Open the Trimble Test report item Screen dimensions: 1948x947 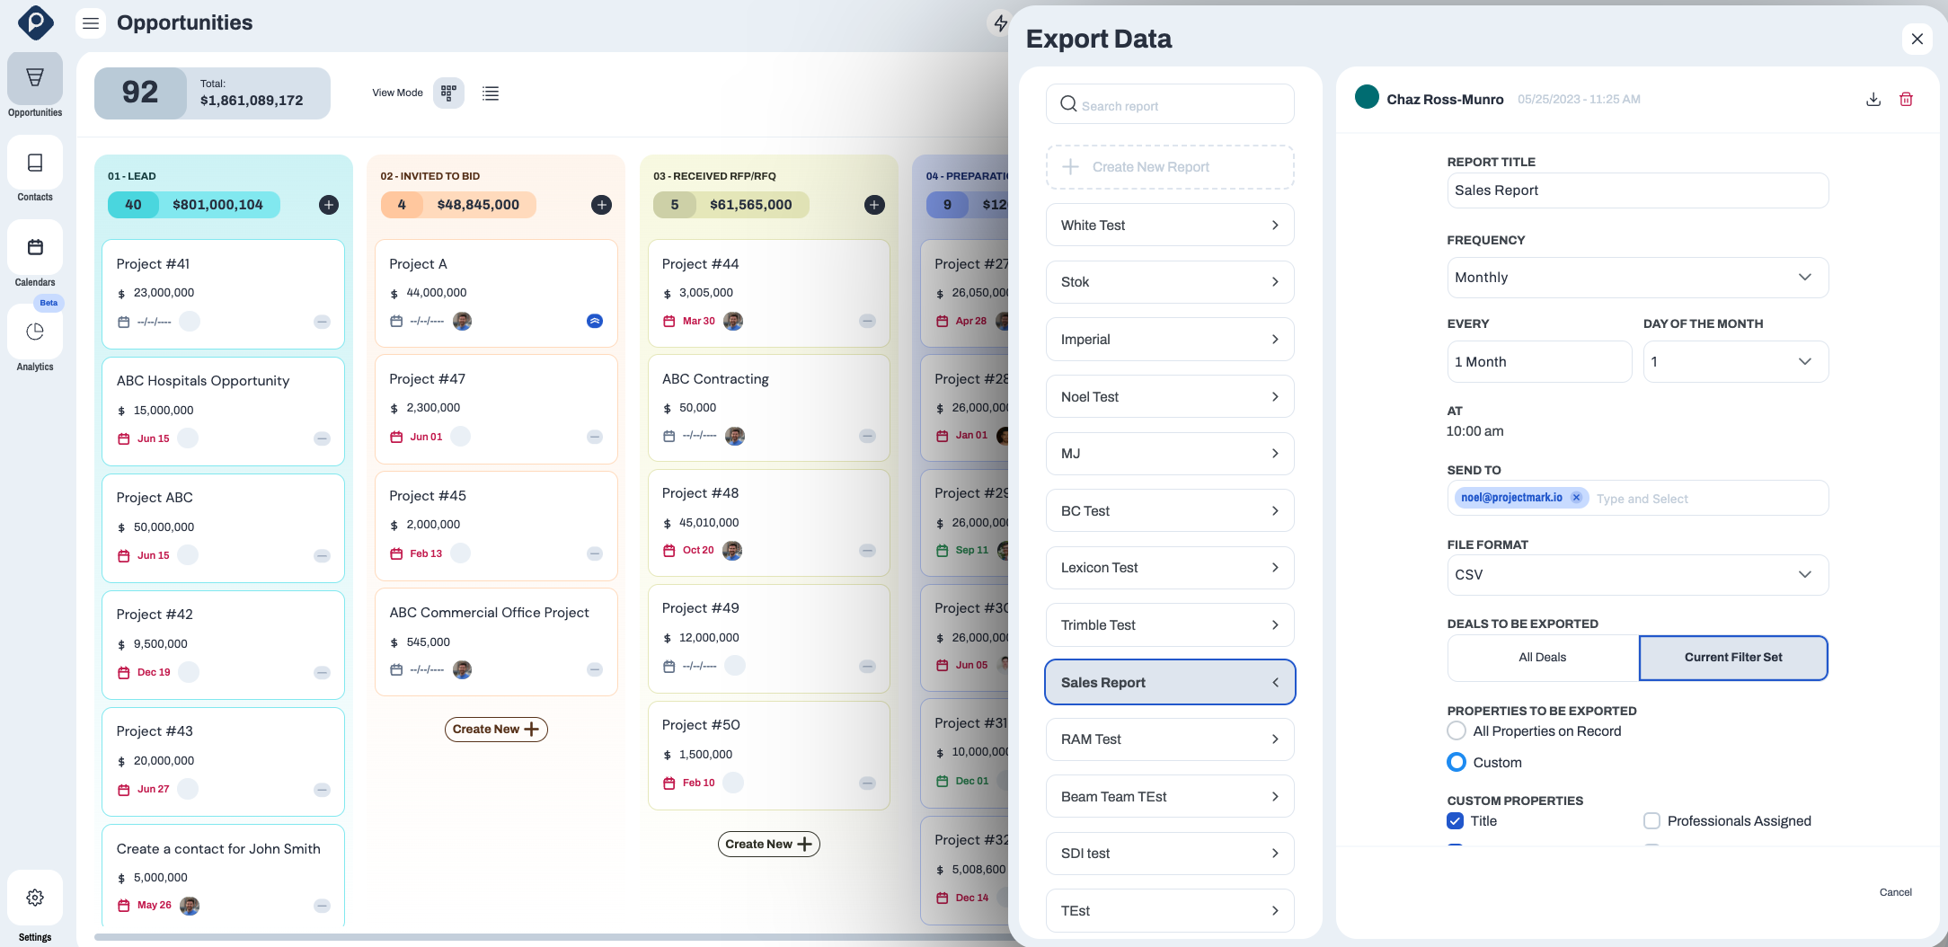(1170, 625)
